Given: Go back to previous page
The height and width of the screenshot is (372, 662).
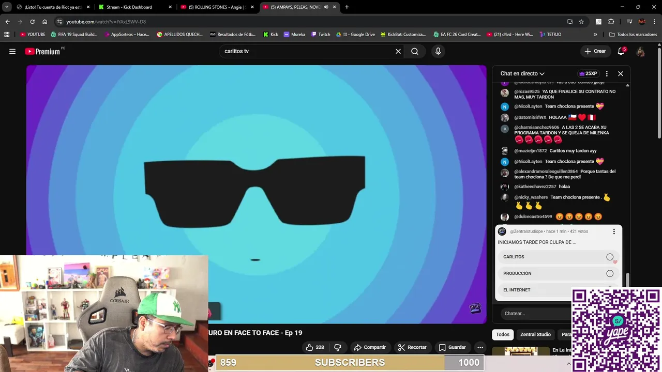Looking at the screenshot, I should click(7, 22).
